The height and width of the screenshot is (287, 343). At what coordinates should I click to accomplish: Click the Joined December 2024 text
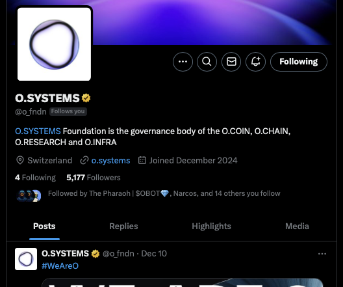(x=193, y=161)
